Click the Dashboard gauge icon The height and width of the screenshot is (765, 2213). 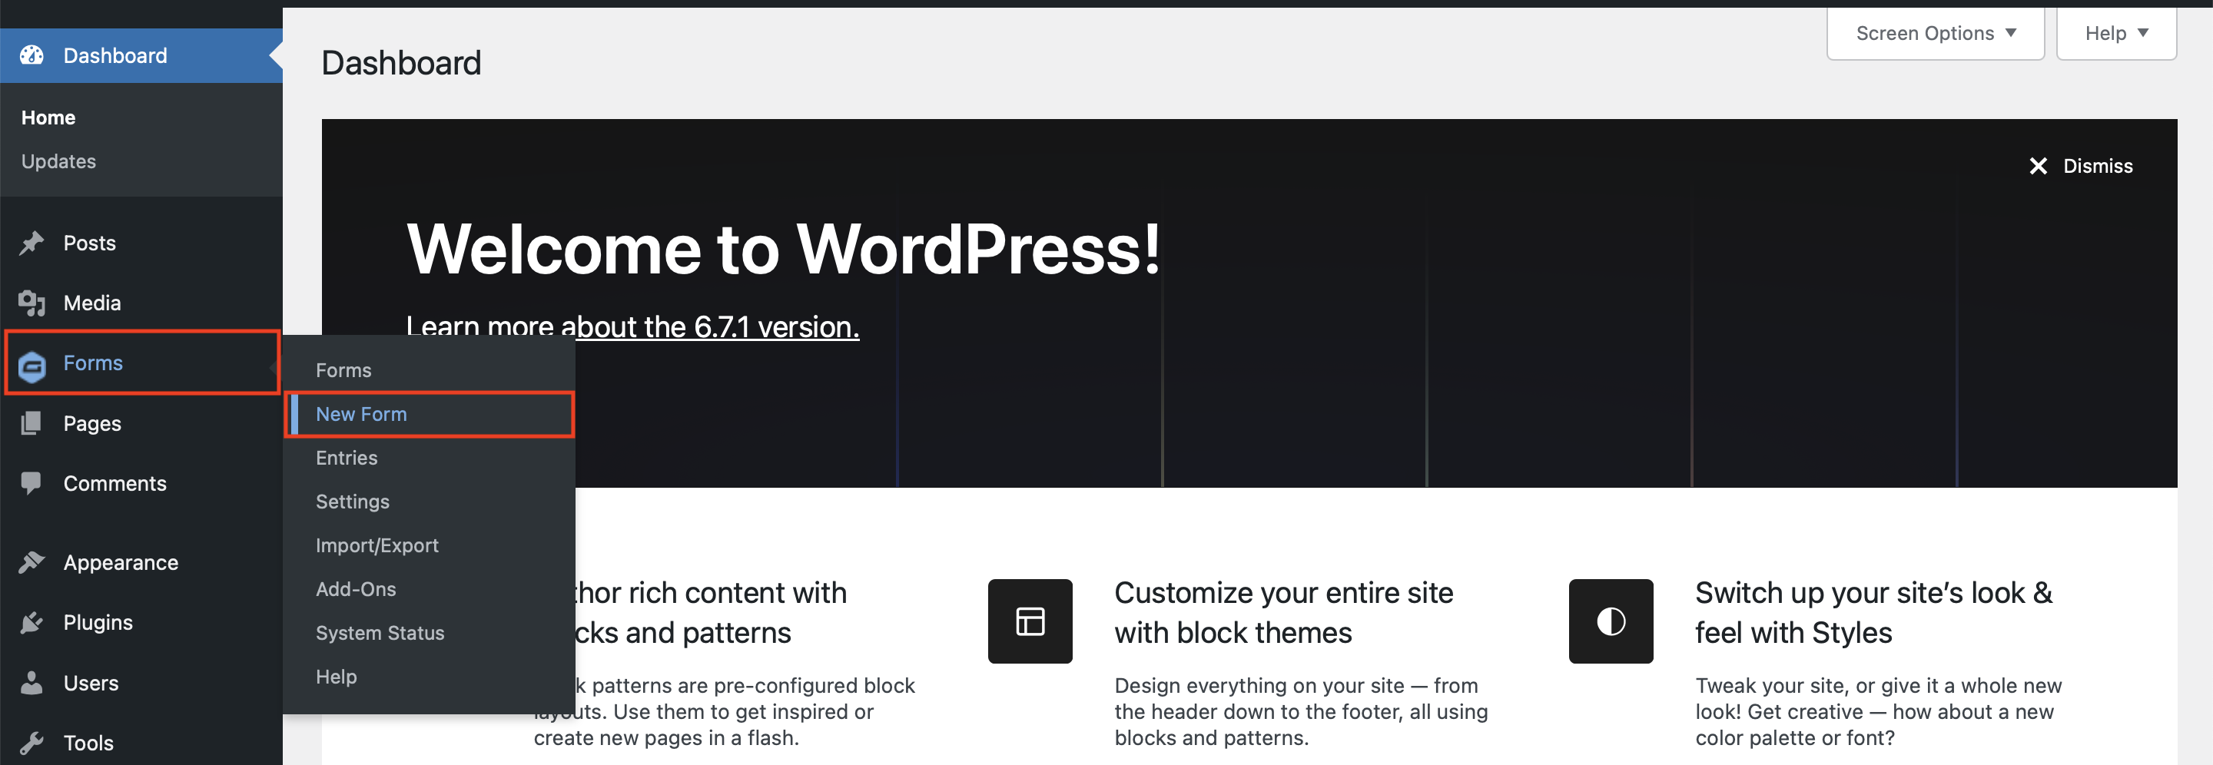[x=32, y=55]
